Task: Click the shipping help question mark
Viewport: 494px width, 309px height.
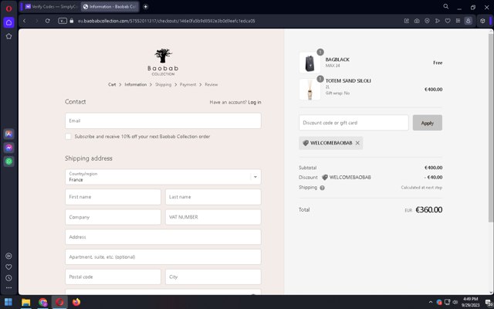Action: coord(322,188)
